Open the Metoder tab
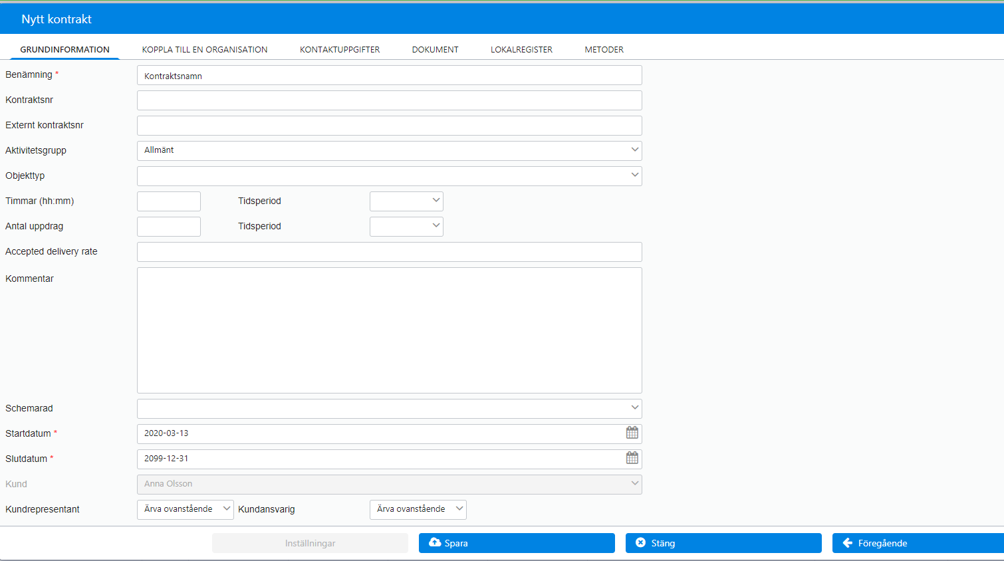The width and height of the screenshot is (1004, 561). click(604, 49)
